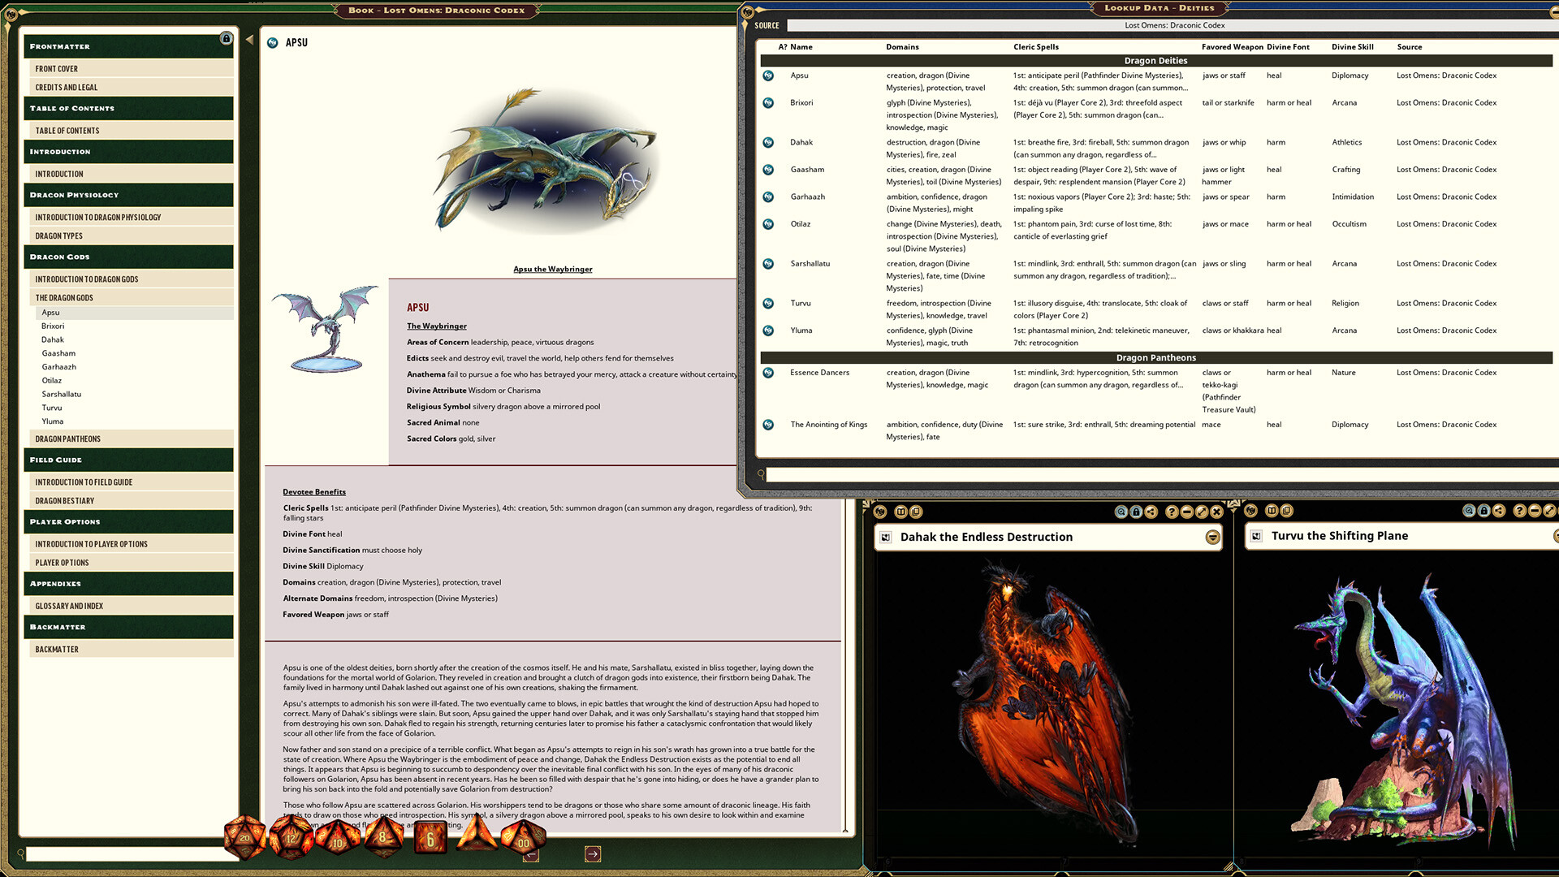Roll the d12 die

click(x=290, y=838)
